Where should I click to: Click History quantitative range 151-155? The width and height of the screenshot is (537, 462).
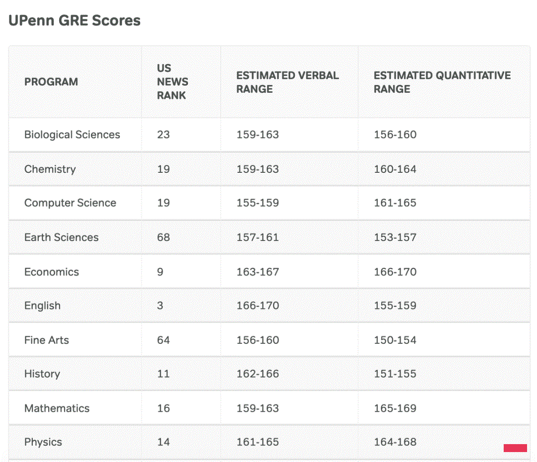click(395, 374)
